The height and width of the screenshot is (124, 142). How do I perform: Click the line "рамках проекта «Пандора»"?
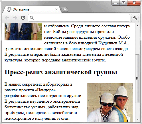(x=30, y=90)
